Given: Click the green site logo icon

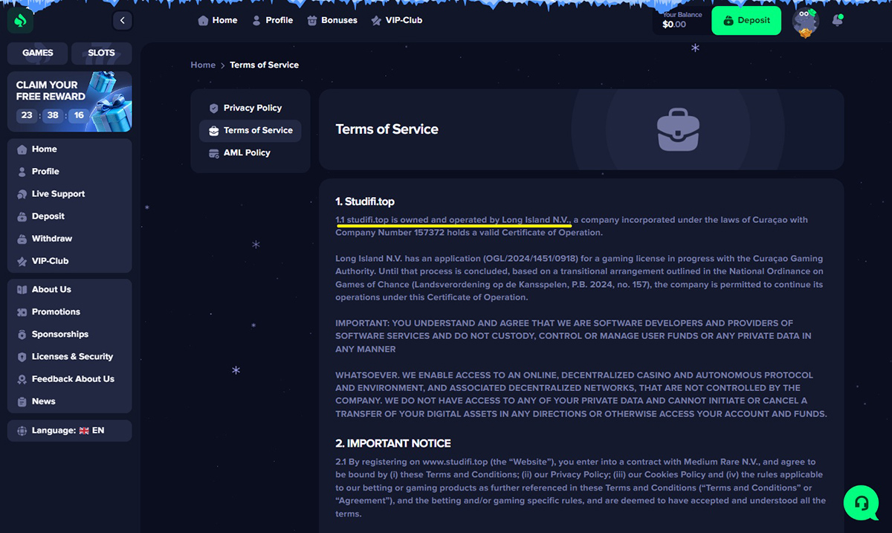Looking at the screenshot, I should click(x=20, y=21).
